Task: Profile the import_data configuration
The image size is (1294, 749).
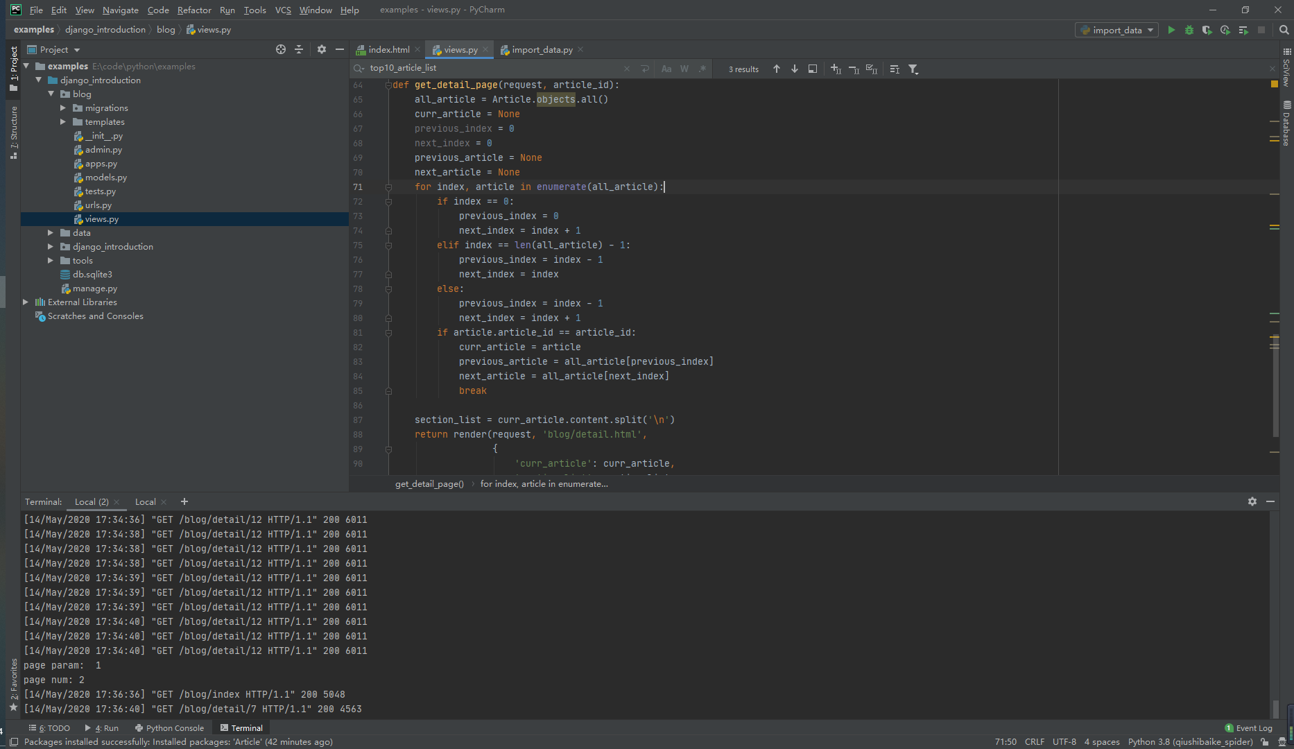Action: click(1225, 30)
